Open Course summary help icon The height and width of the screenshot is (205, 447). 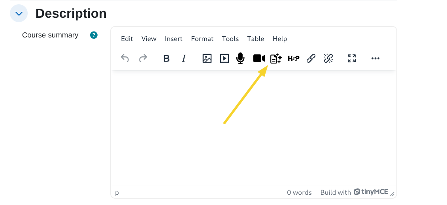[94, 35]
